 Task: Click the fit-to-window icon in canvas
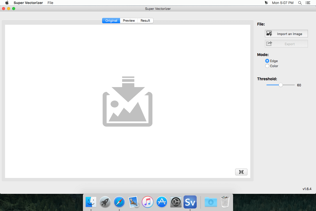point(241,172)
